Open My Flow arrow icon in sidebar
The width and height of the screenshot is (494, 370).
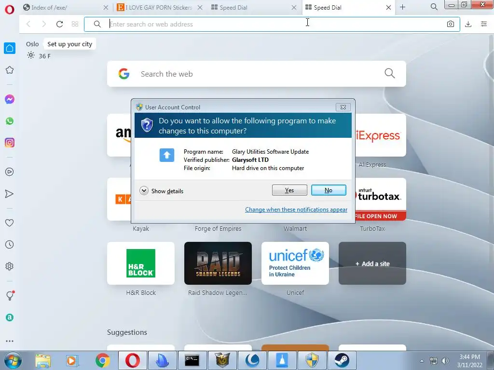(10, 194)
